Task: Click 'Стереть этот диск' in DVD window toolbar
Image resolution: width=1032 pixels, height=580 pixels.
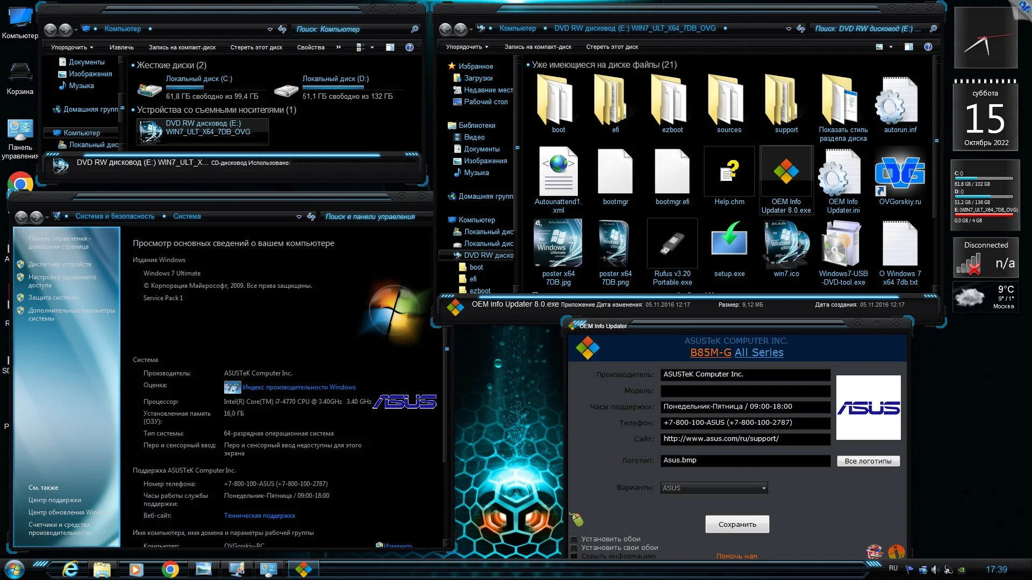Action: click(x=612, y=47)
